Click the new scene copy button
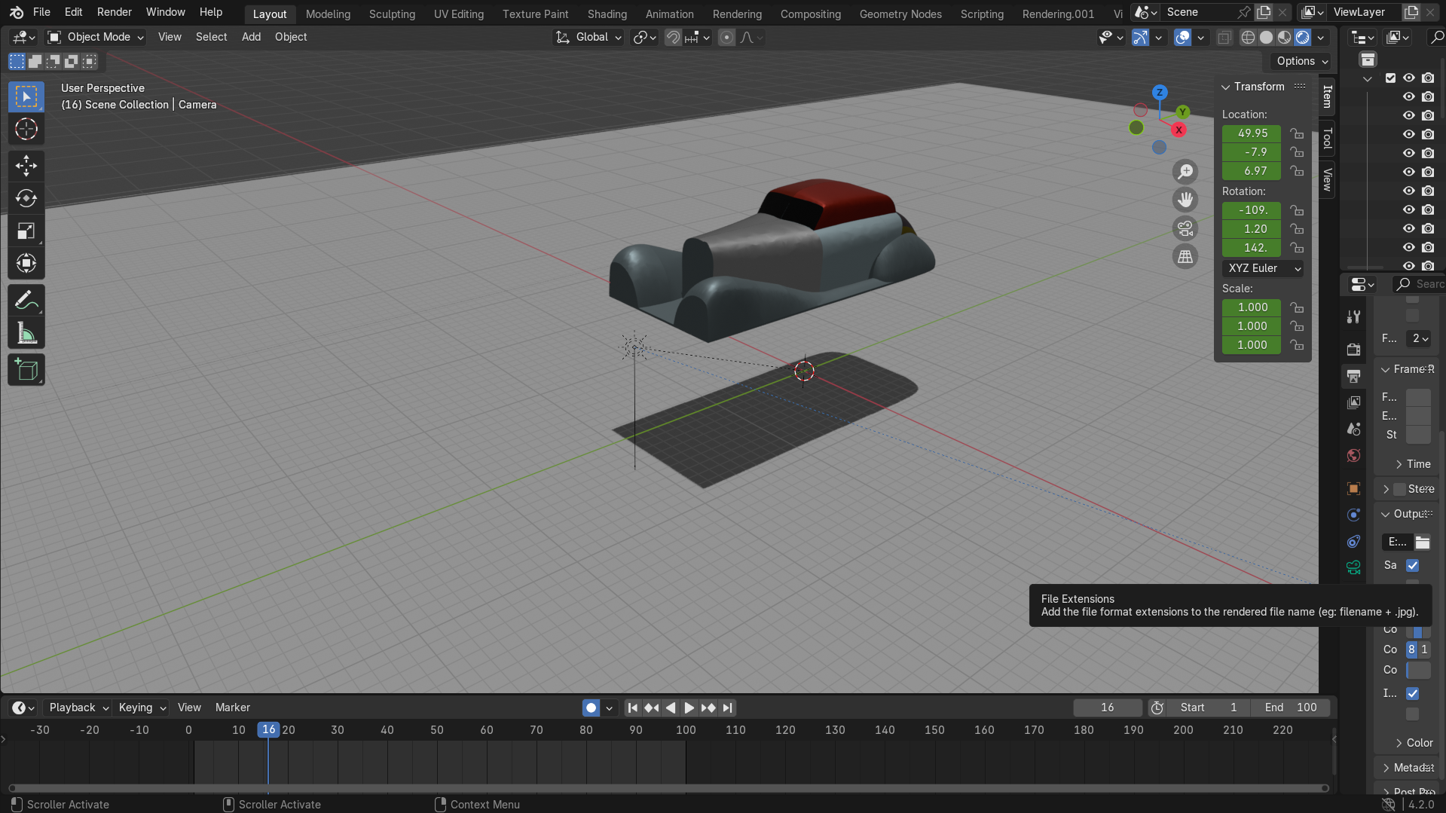The image size is (1446, 813). coord(1264,12)
